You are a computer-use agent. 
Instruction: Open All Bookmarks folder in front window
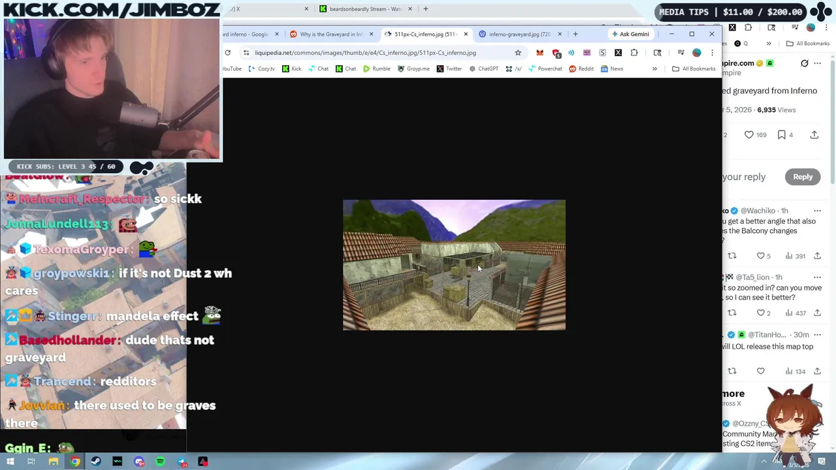[694, 69]
